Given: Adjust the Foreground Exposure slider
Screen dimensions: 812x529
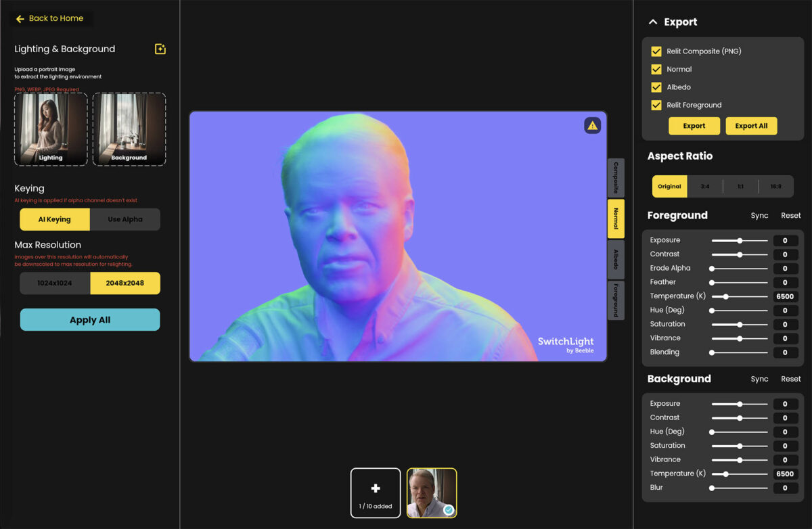Looking at the screenshot, I should (740, 240).
